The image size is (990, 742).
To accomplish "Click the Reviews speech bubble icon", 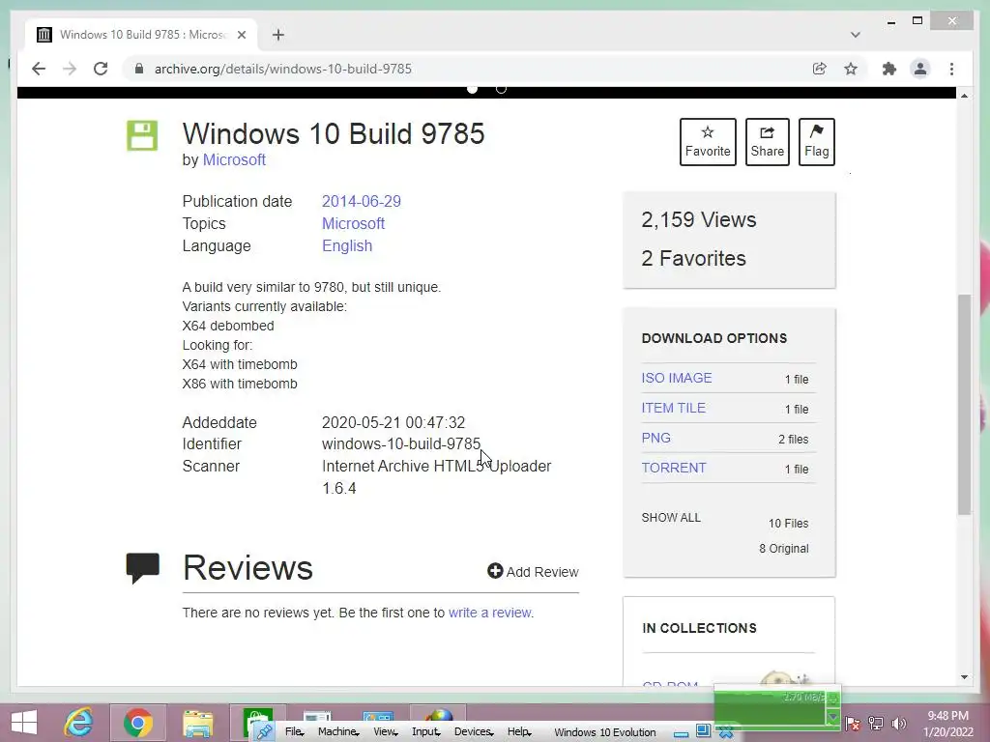I will click(143, 568).
